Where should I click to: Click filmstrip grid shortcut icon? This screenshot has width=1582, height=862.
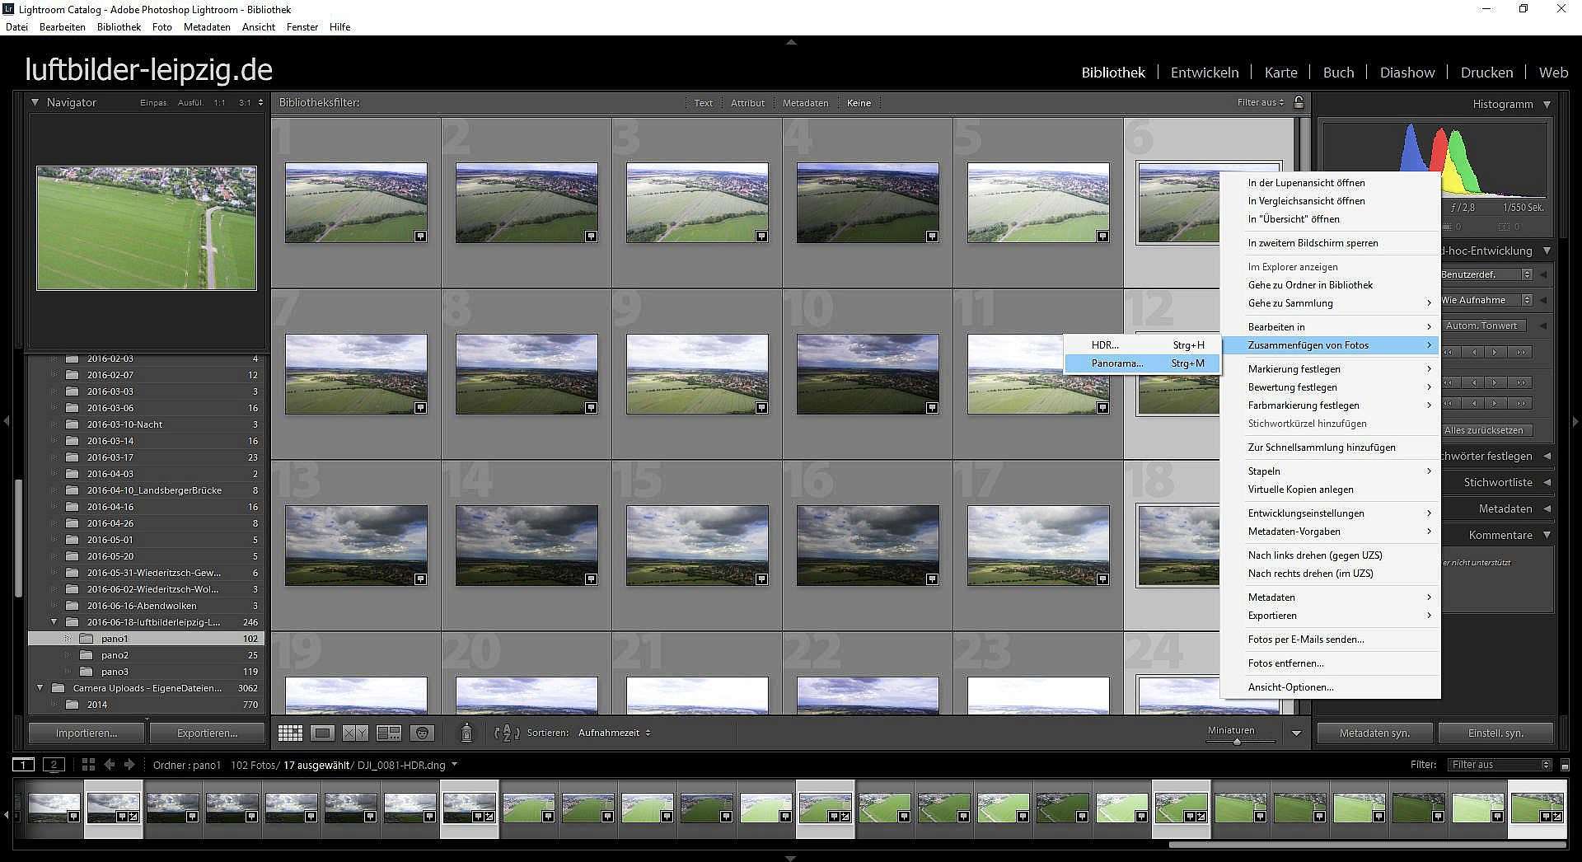pos(88,765)
